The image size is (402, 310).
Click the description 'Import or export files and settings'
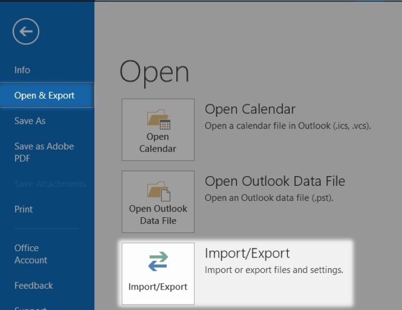pyautogui.click(x=274, y=270)
